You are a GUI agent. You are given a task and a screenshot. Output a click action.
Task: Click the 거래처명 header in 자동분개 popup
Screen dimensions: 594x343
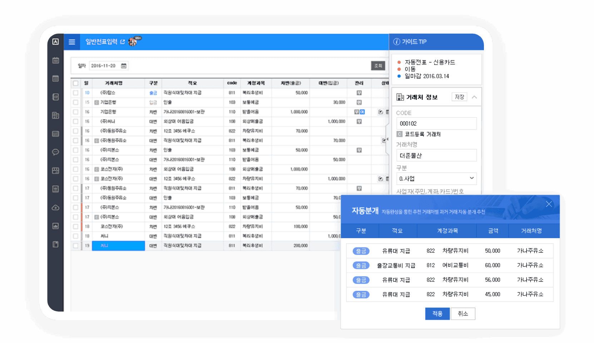coord(531,231)
